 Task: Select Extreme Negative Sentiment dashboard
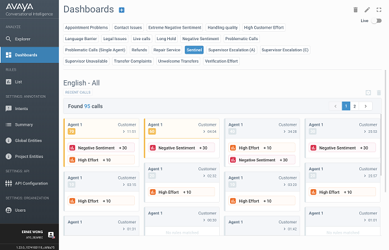pos(174,27)
